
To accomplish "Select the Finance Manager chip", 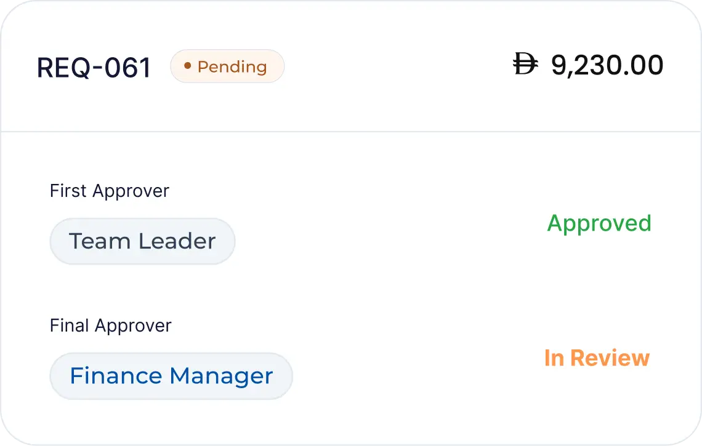I will click(171, 375).
